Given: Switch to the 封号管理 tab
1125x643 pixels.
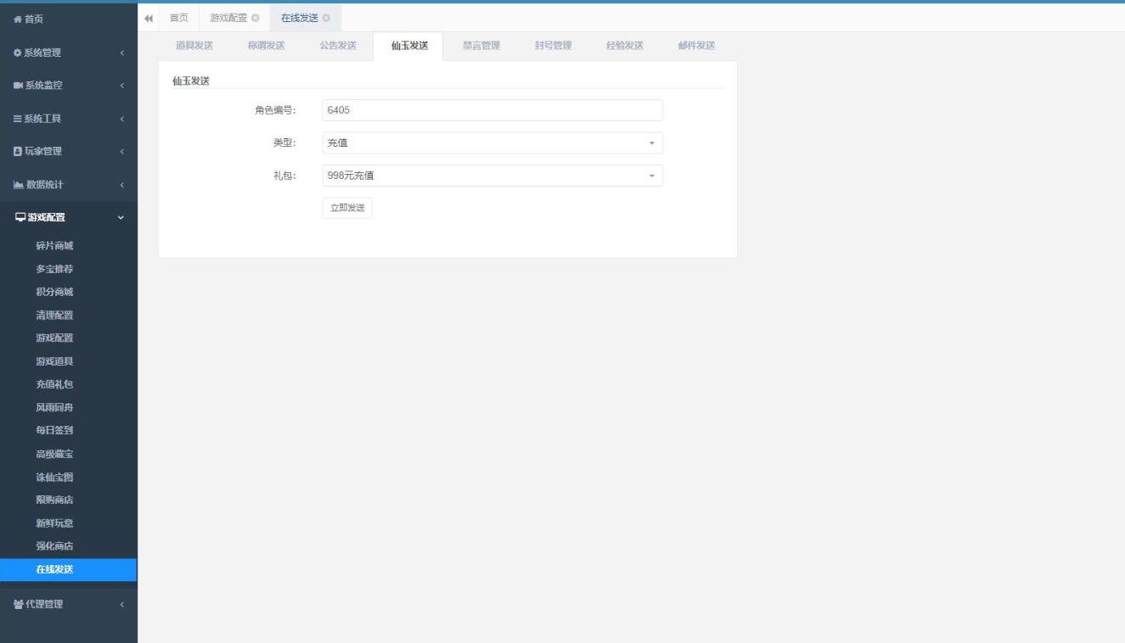Looking at the screenshot, I should pos(553,46).
